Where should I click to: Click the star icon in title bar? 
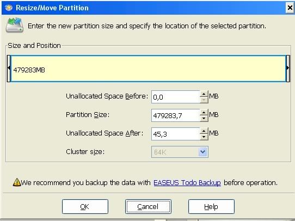[9, 8]
